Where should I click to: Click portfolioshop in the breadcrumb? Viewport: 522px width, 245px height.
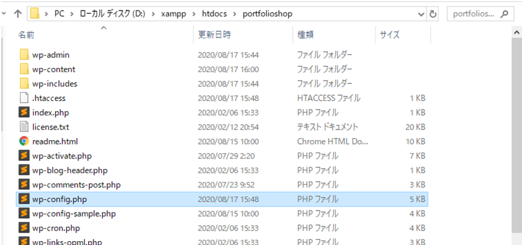click(268, 14)
